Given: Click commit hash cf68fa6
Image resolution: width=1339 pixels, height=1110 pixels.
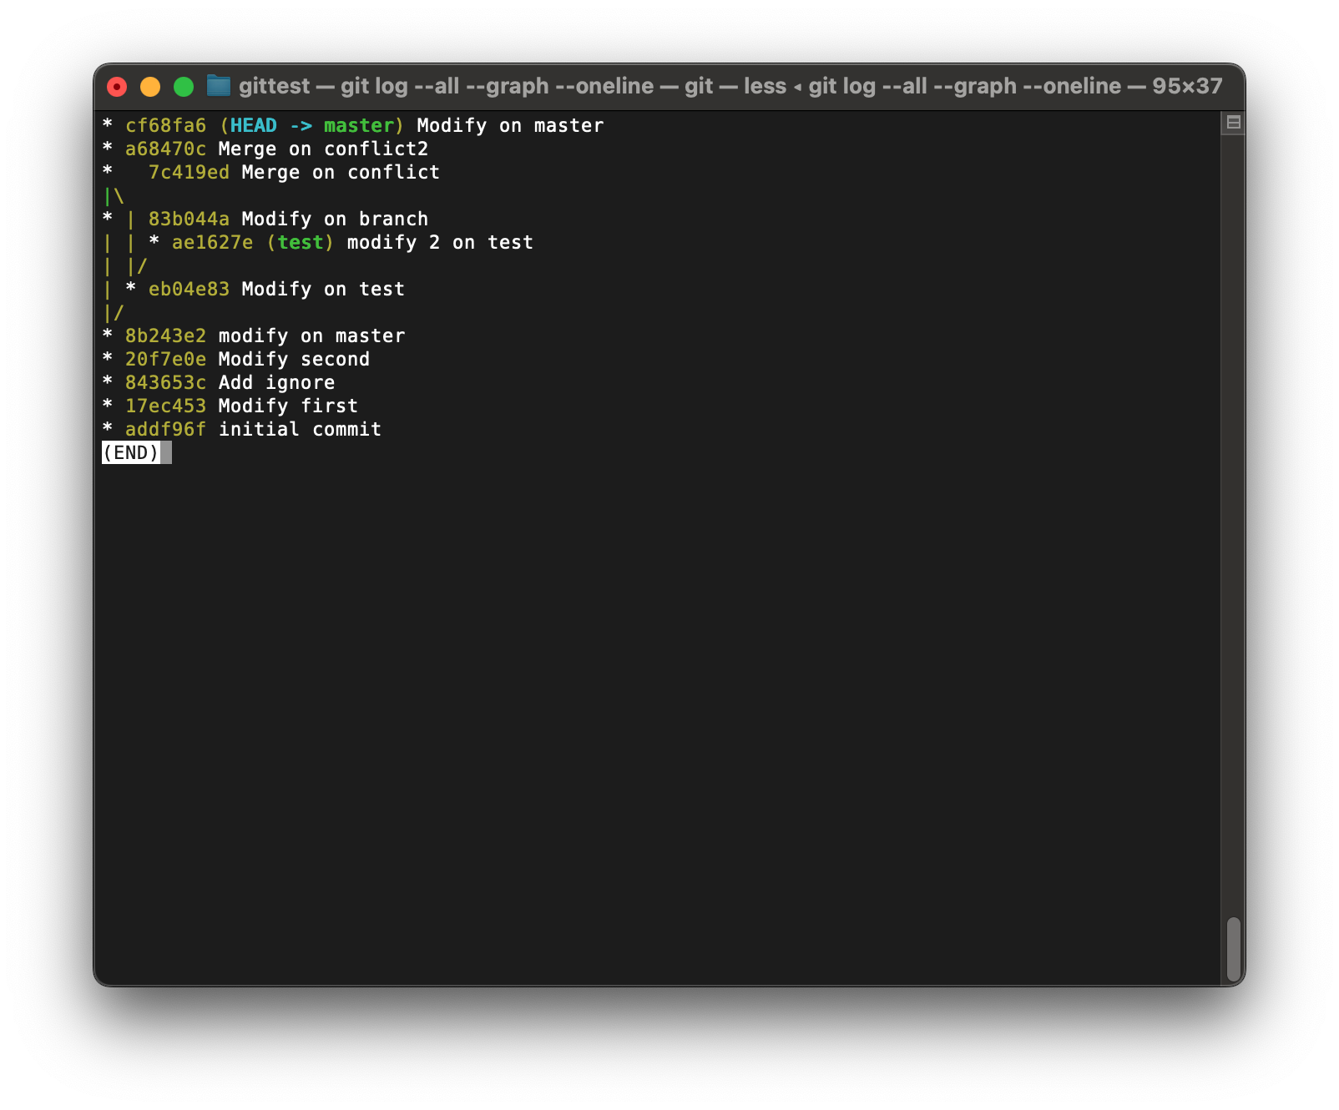Looking at the screenshot, I should coord(165,126).
